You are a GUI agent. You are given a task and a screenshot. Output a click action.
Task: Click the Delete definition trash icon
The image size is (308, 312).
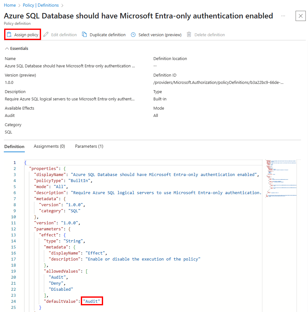coord(189,35)
